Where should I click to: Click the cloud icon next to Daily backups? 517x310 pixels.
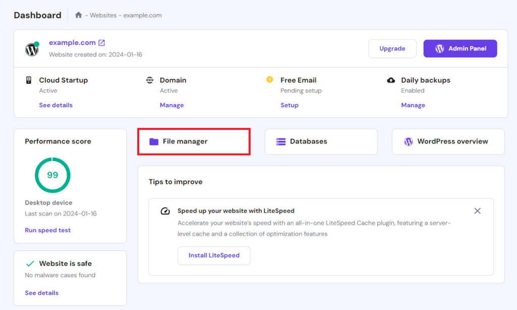tap(391, 80)
